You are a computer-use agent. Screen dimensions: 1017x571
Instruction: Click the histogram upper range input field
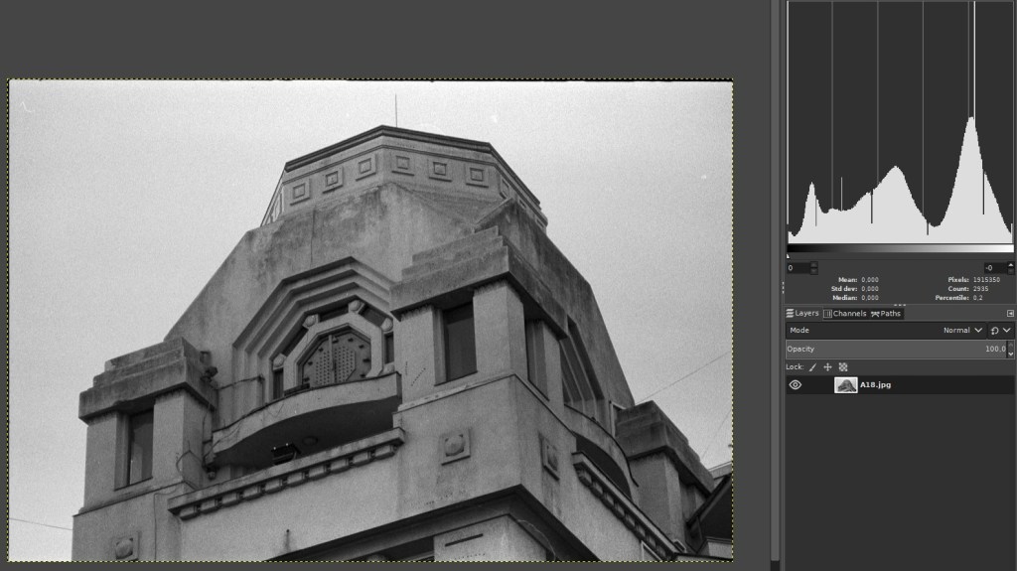994,268
